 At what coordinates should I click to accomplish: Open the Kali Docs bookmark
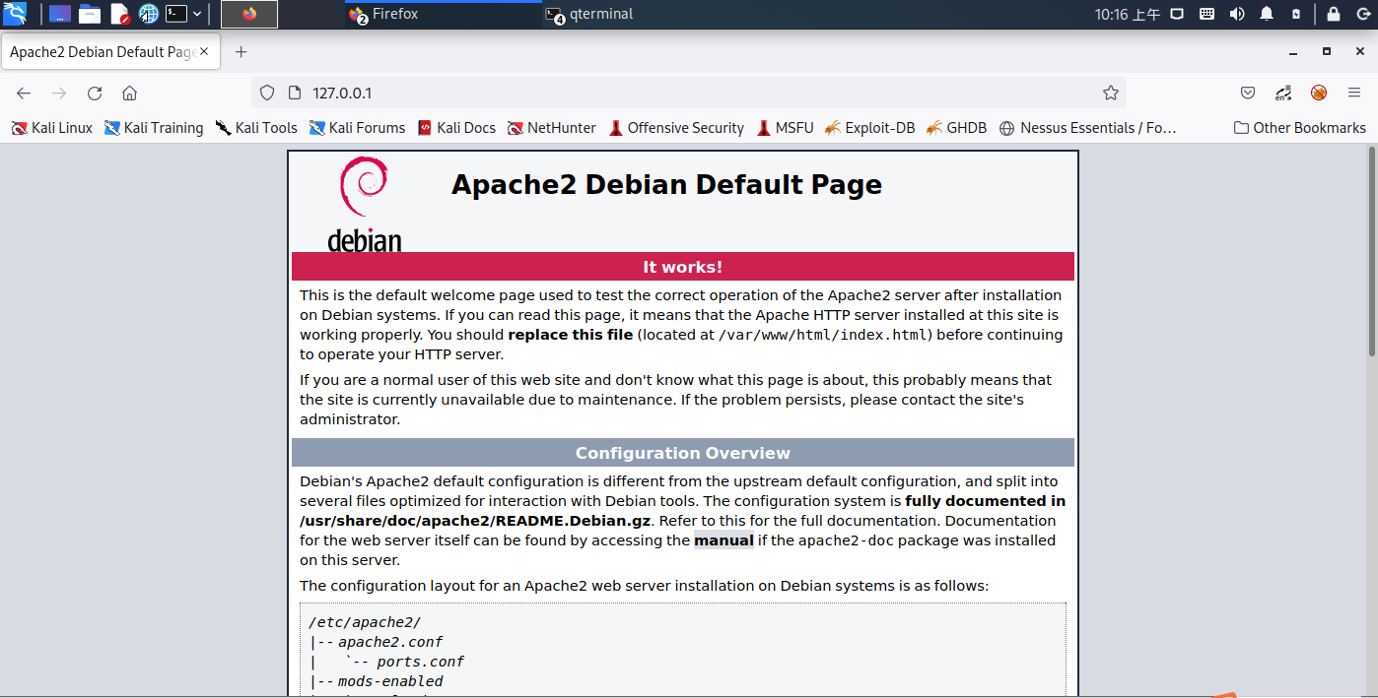point(456,128)
